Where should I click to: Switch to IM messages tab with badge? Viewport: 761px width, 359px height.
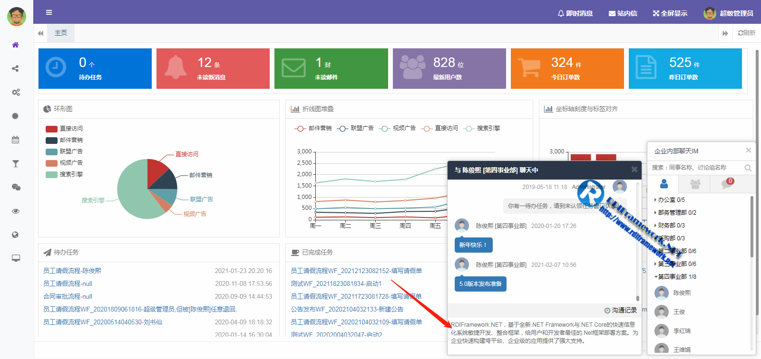(727, 184)
